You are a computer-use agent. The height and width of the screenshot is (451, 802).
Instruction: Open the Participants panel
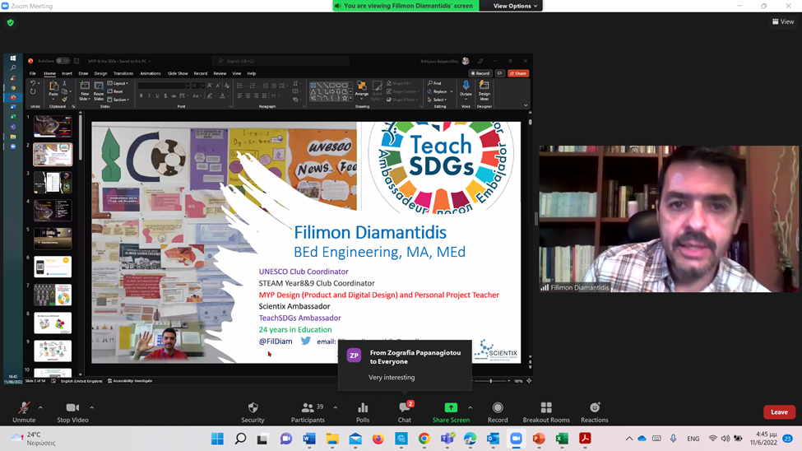click(x=308, y=412)
